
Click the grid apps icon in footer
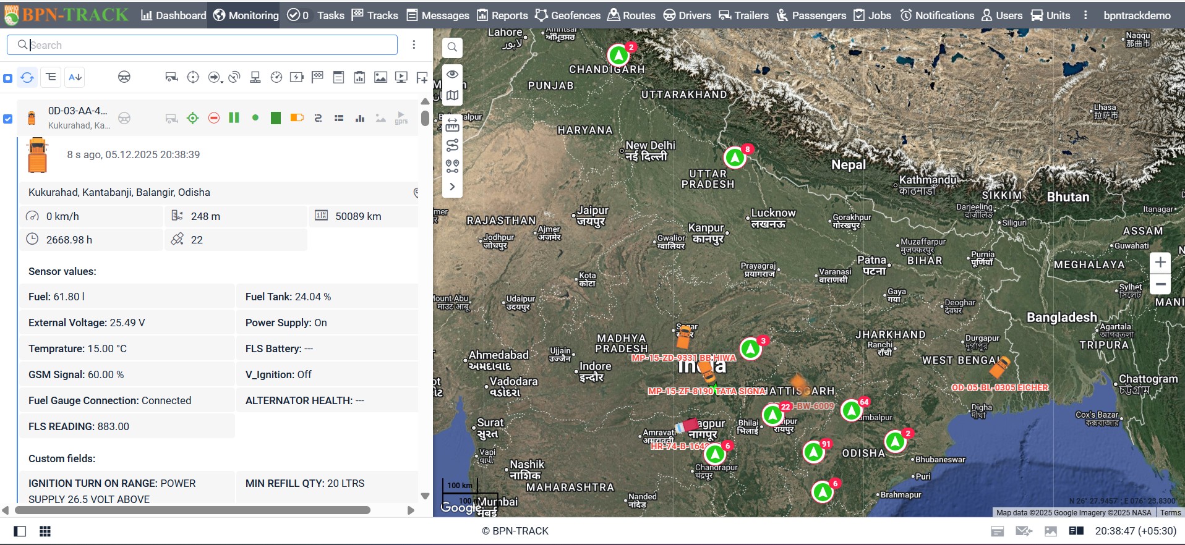point(45,531)
